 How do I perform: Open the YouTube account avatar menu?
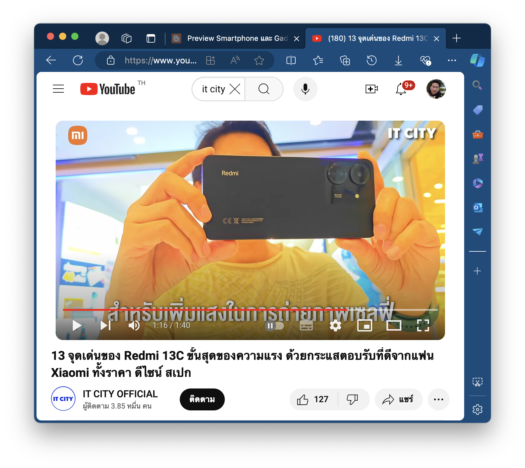(x=436, y=89)
